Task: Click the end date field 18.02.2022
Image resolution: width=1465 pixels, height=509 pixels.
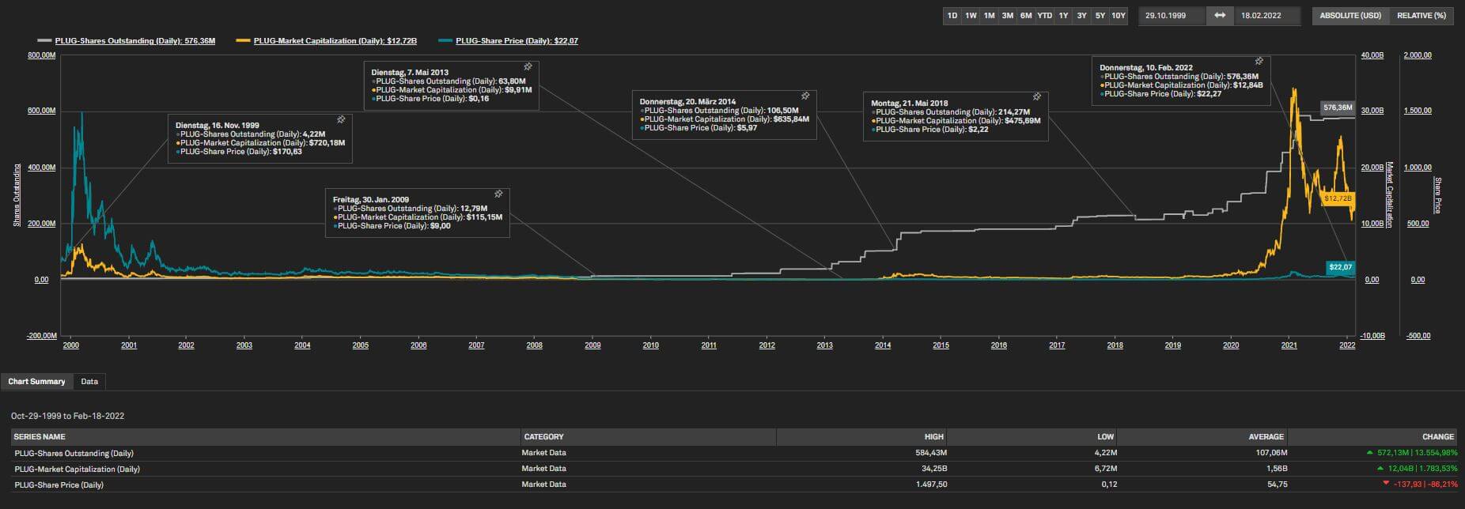Action: 1267,16
